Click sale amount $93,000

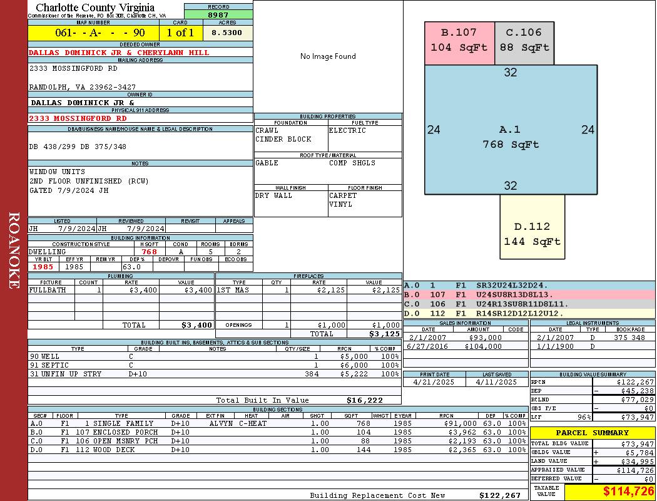coord(485,338)
